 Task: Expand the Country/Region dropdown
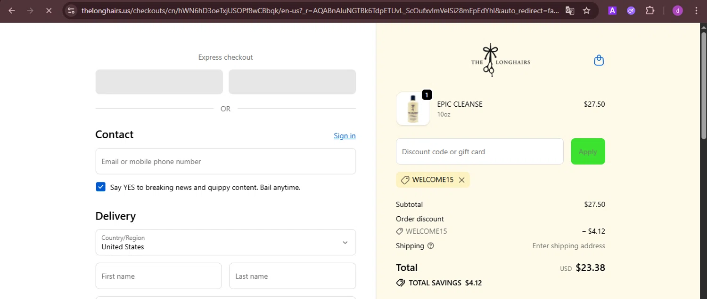point(226,242)
